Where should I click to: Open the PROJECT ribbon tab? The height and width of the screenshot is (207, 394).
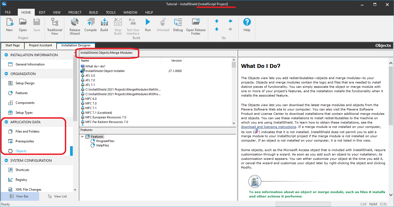(75, 12)
